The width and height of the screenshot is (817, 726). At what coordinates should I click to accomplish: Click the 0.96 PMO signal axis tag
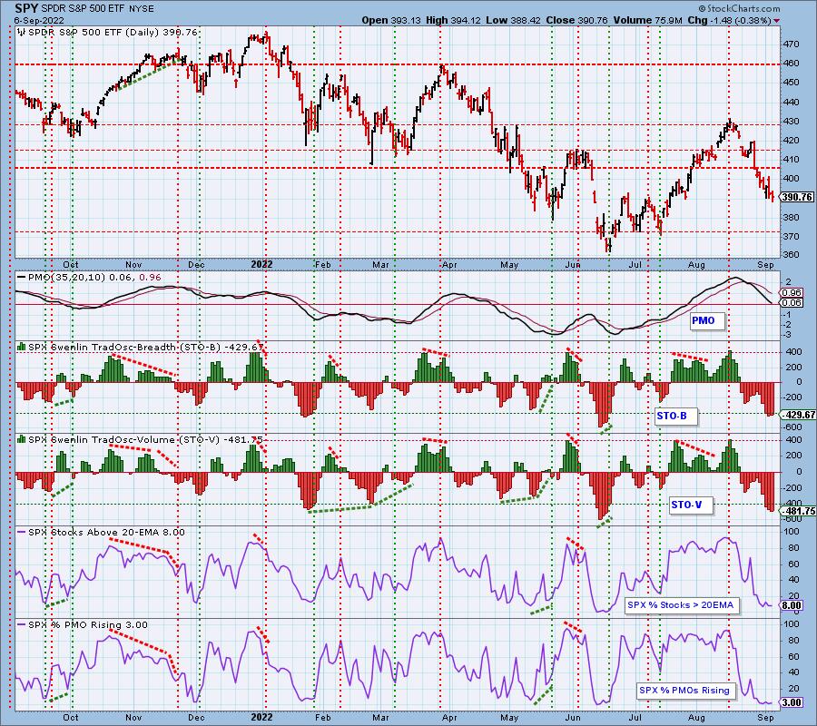(792, 293)
